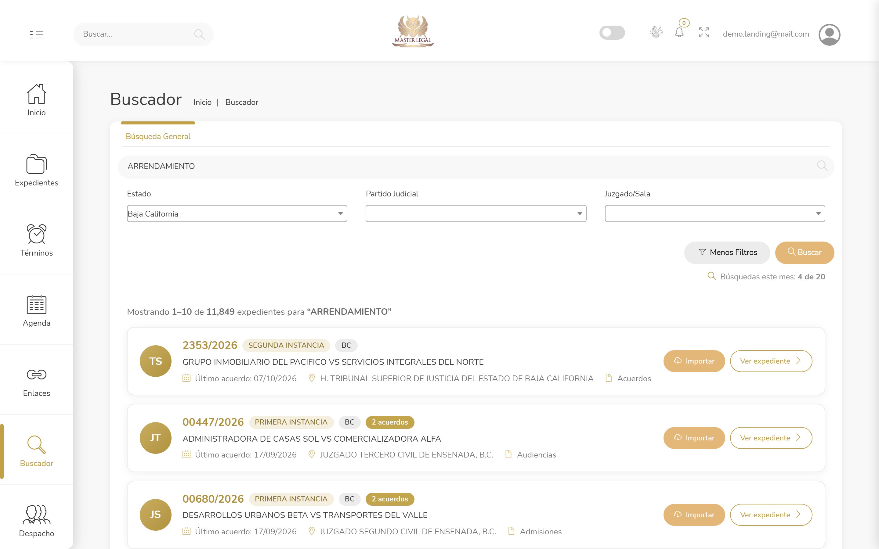Click the magnifier inside the ARRENDAMIENTO search field
Screen dimensions: 879x549
(x=822, y=166)
